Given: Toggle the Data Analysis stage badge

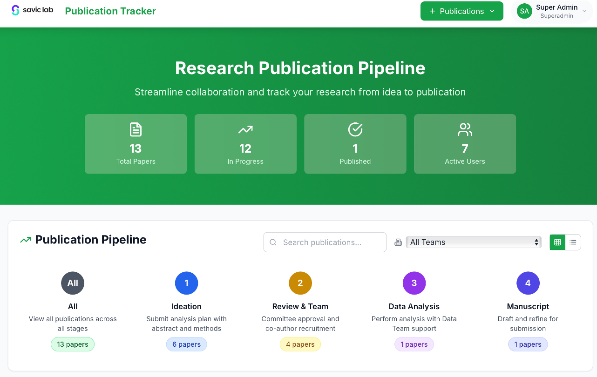Looking at the screenshot, I should coord(414,283).
